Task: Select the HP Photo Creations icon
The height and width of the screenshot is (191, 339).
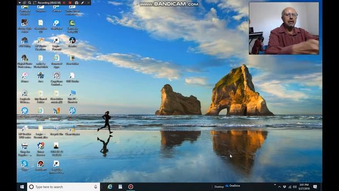Action: pyautogui.click(x=41, y=44)
